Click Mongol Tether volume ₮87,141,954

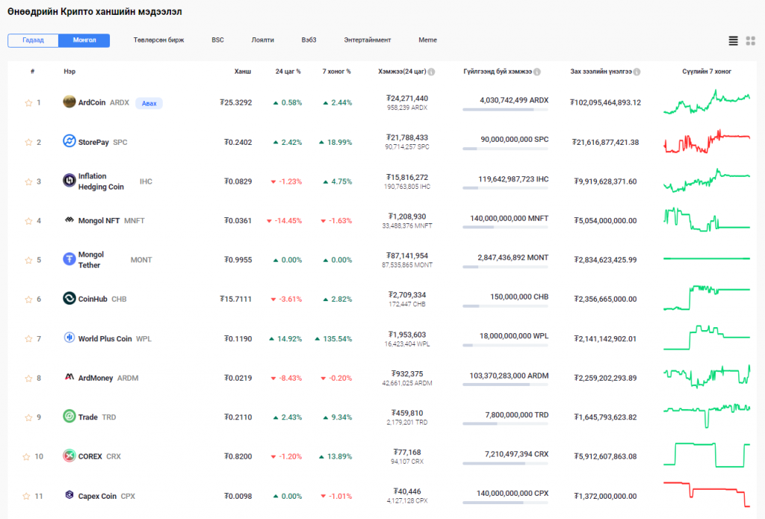[x=407, y=256]
